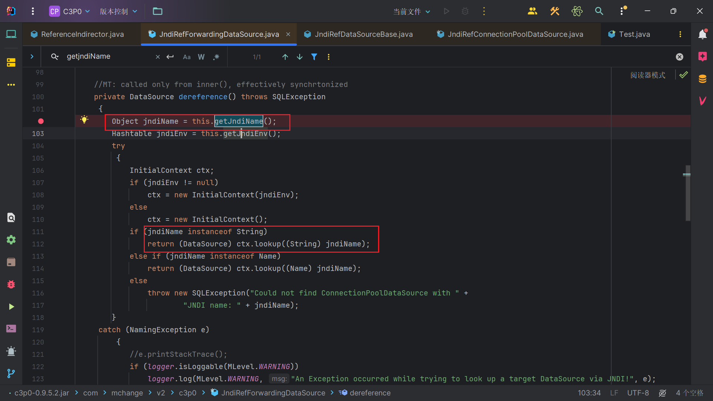Open build tools hammer icon

(x=555, y=11)
